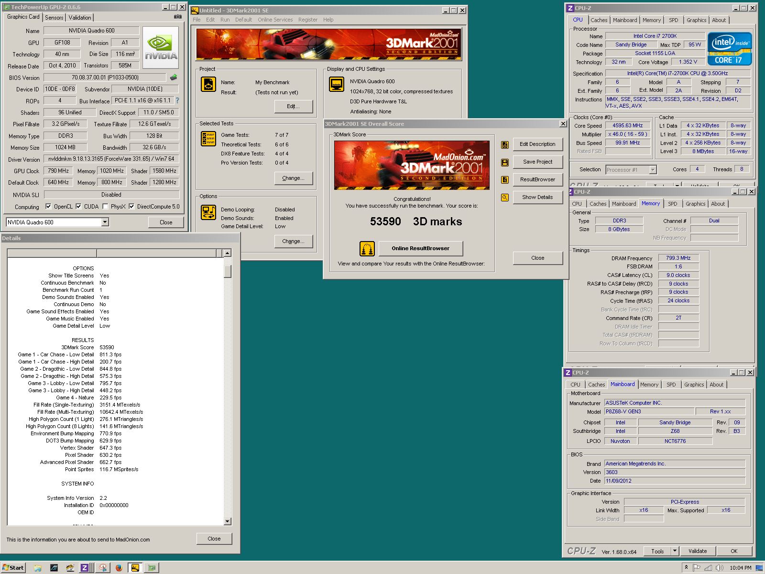
Task: Open Windows Explorer from taskbar folder icon
Action: click(x=38, y=568)
